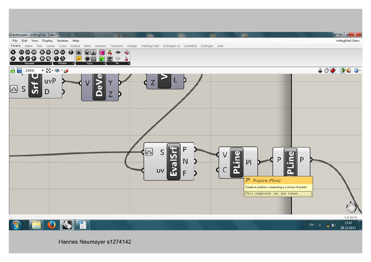371x262 pixels.
Task: Click the EvalSrf component name bar
Action: [174, 161]
